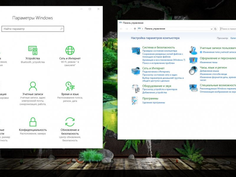Viewport: 236px width, 177px height.
Task: Click the Control Panel Сеть и Интернет monitors icon
Action: [x=136, y=71]
